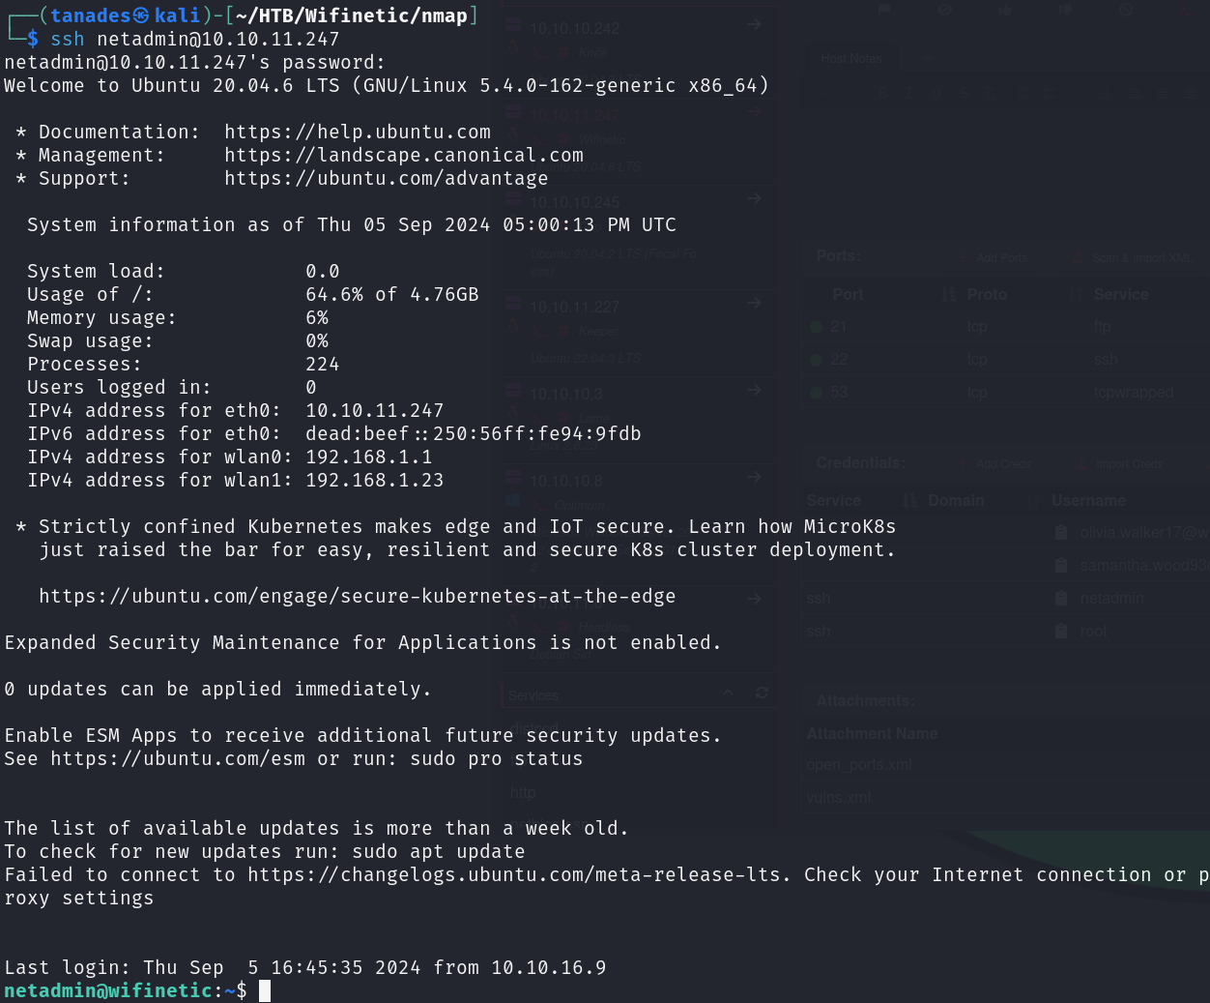Click the https://ubuntu.com/esm URL
Viewport: 1210px width, 1003px height.
178,759
